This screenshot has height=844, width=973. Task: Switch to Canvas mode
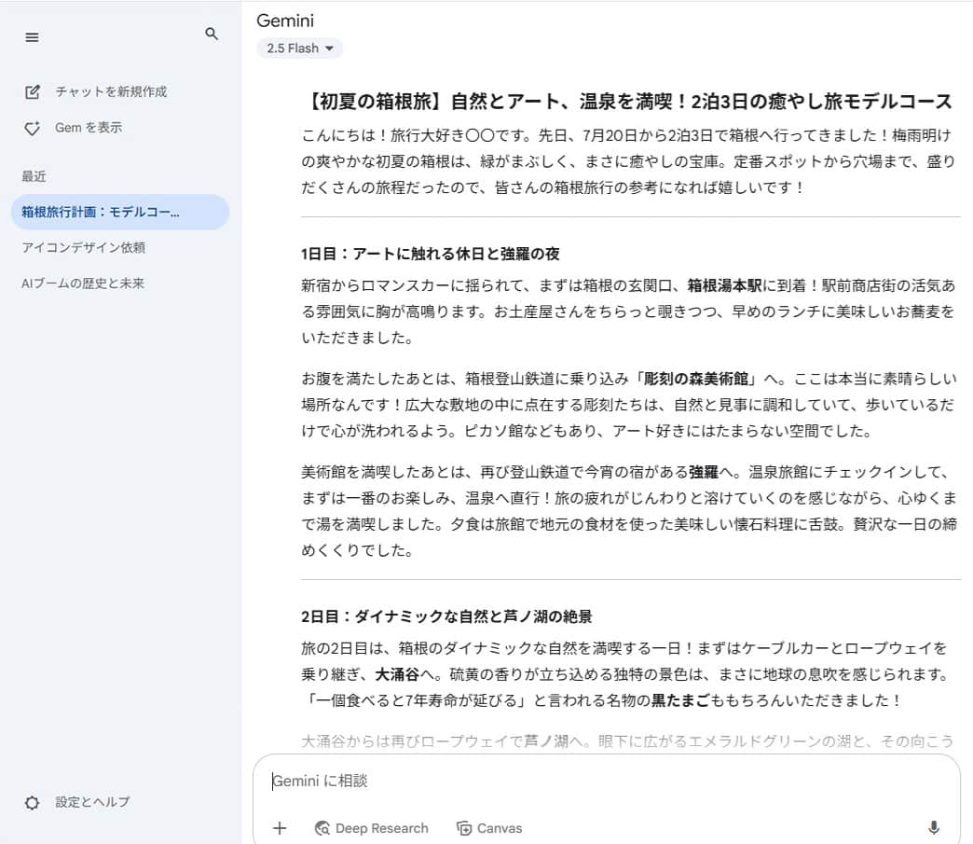tap(489, 828)
